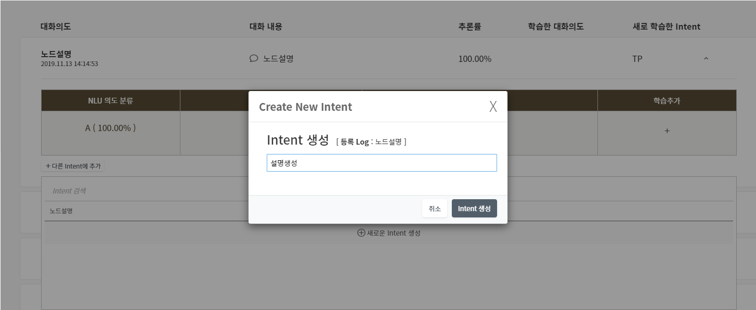
Task: Click the chat bubble icon beside 노드설명
Action: 254,59
